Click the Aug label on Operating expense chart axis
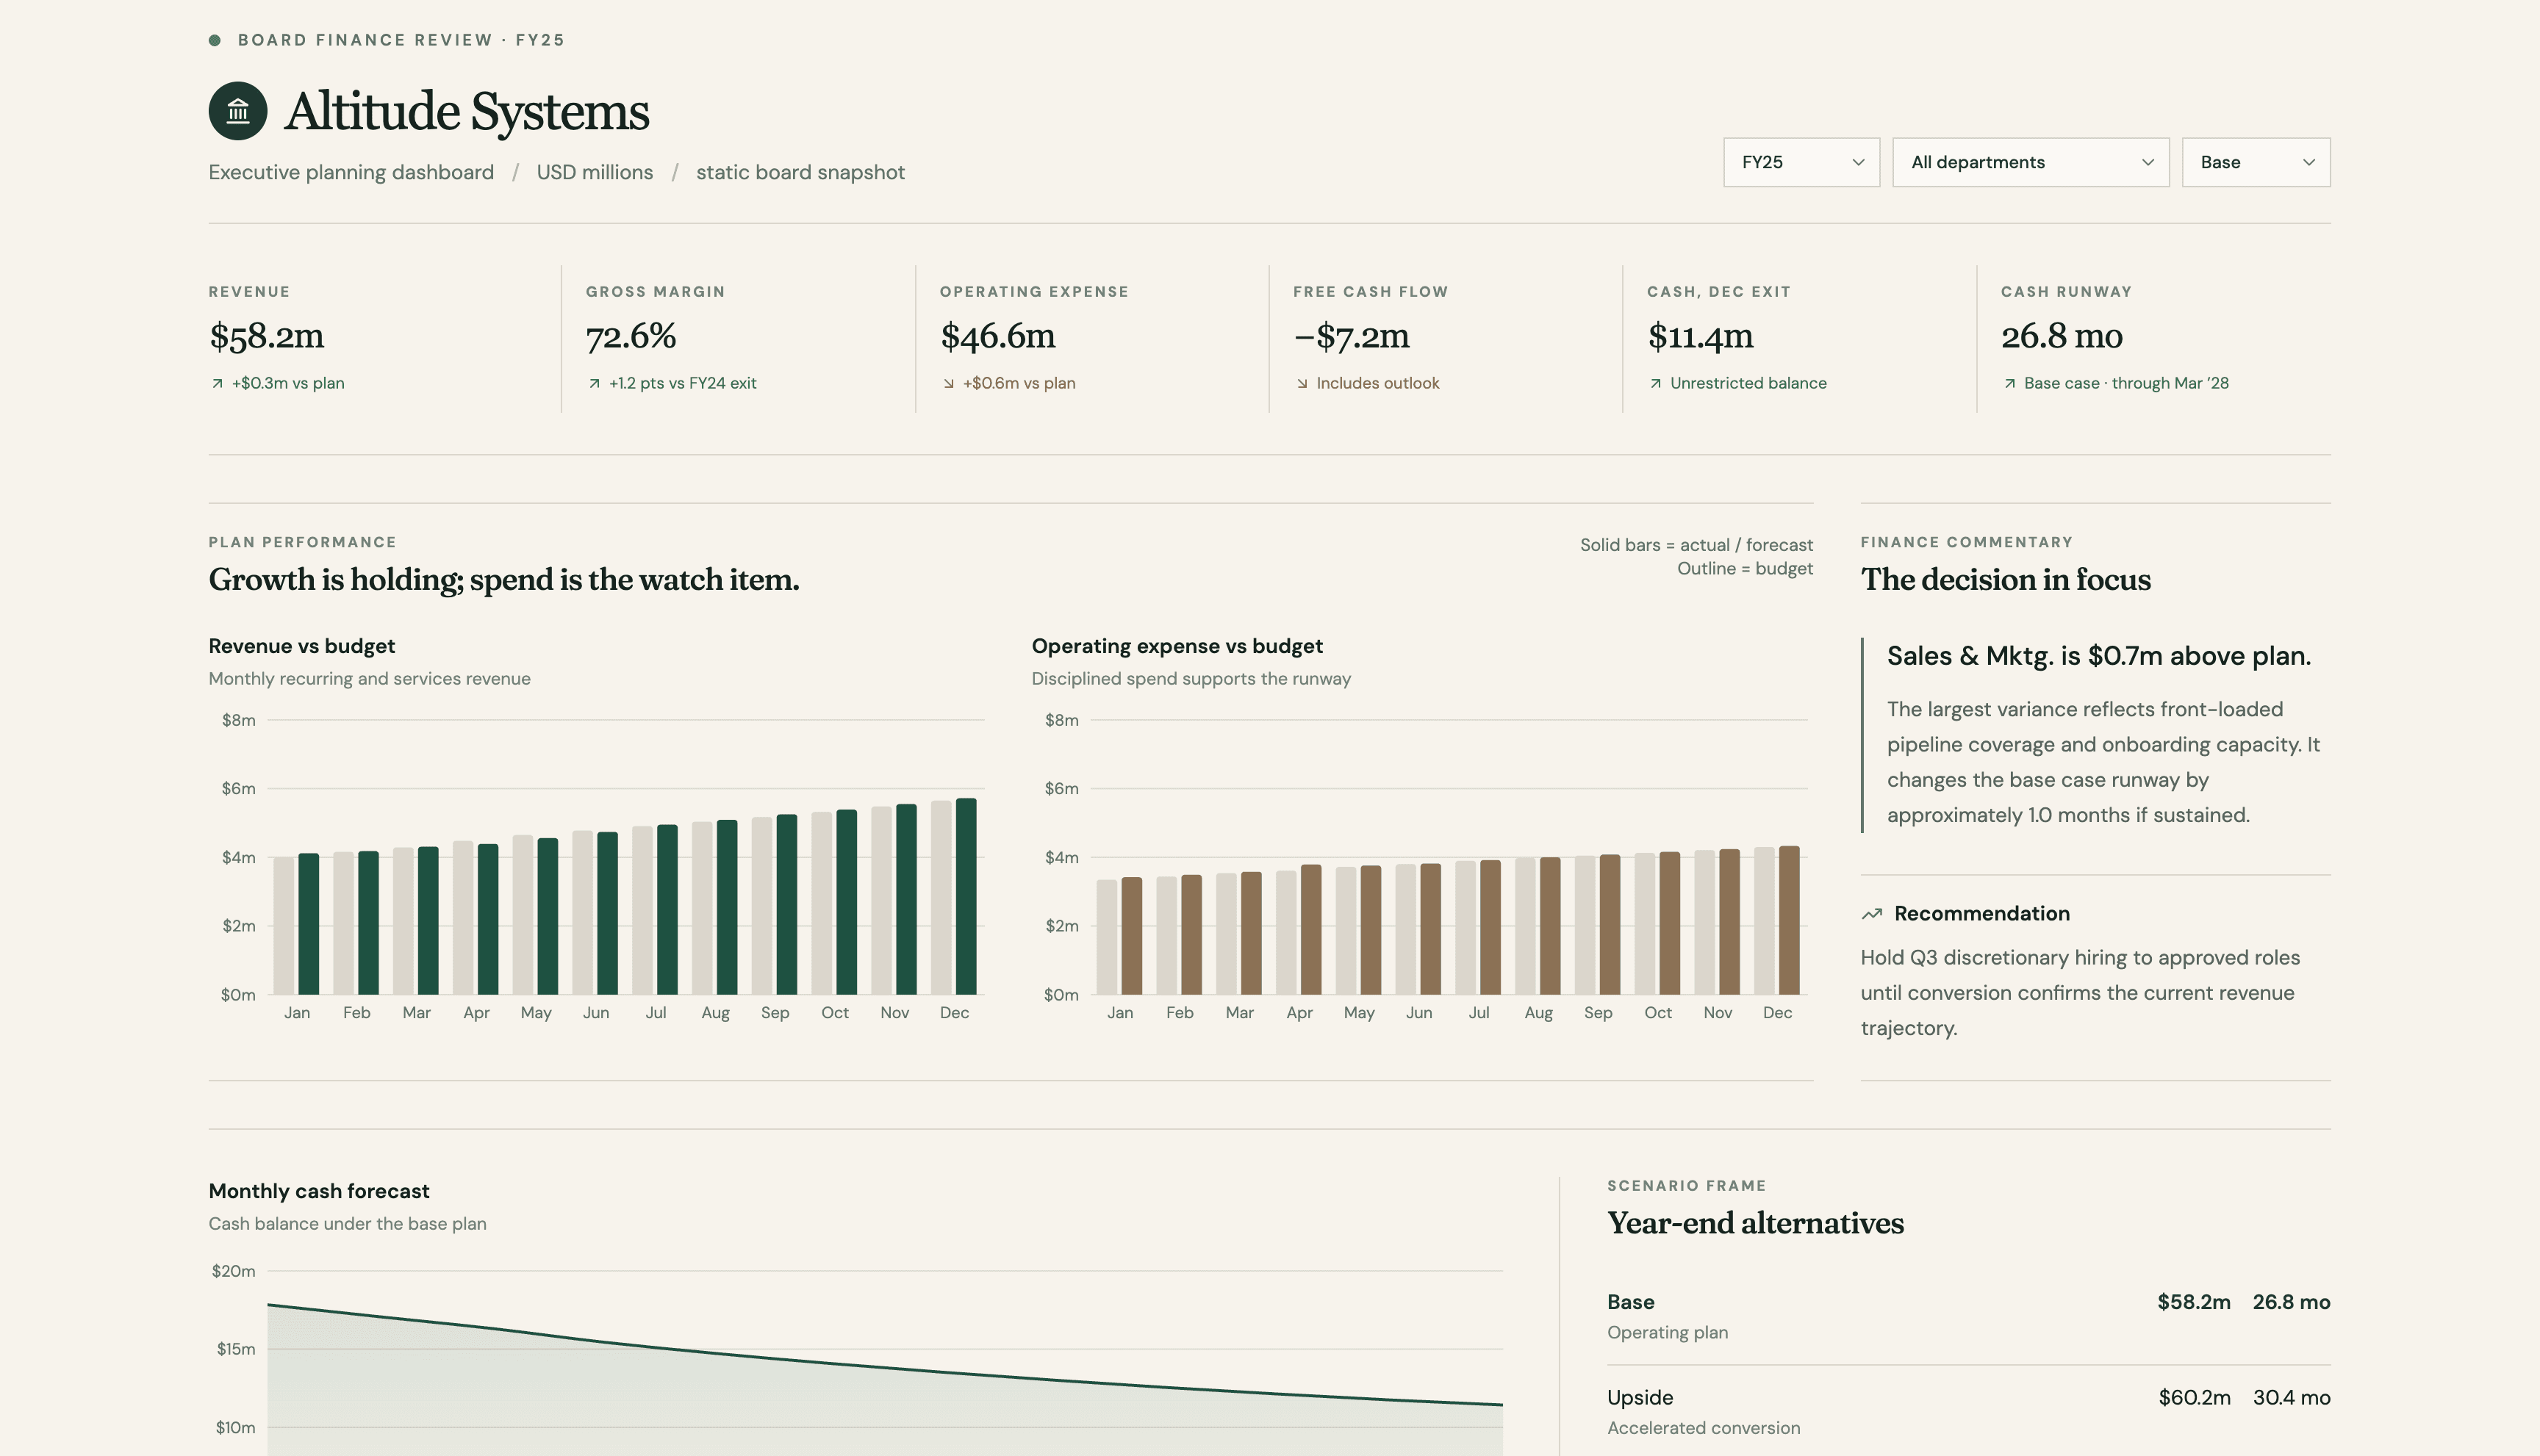This screenshot has height=1456, width=2540. click(1538, 1013)
